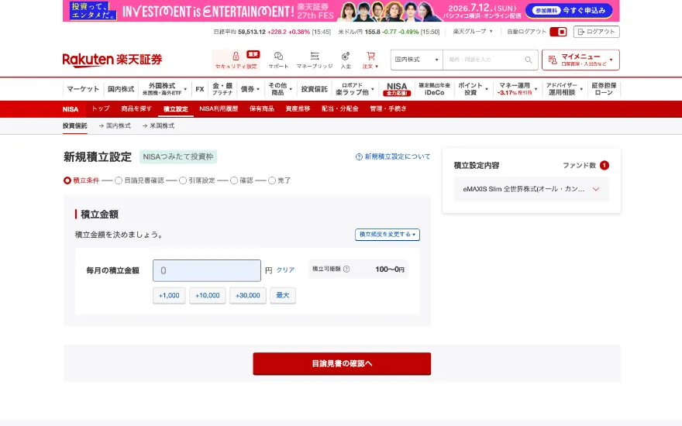
Task: Select the 引落設定 step radio
Action: pyautogui.click(x=183, y=180)
